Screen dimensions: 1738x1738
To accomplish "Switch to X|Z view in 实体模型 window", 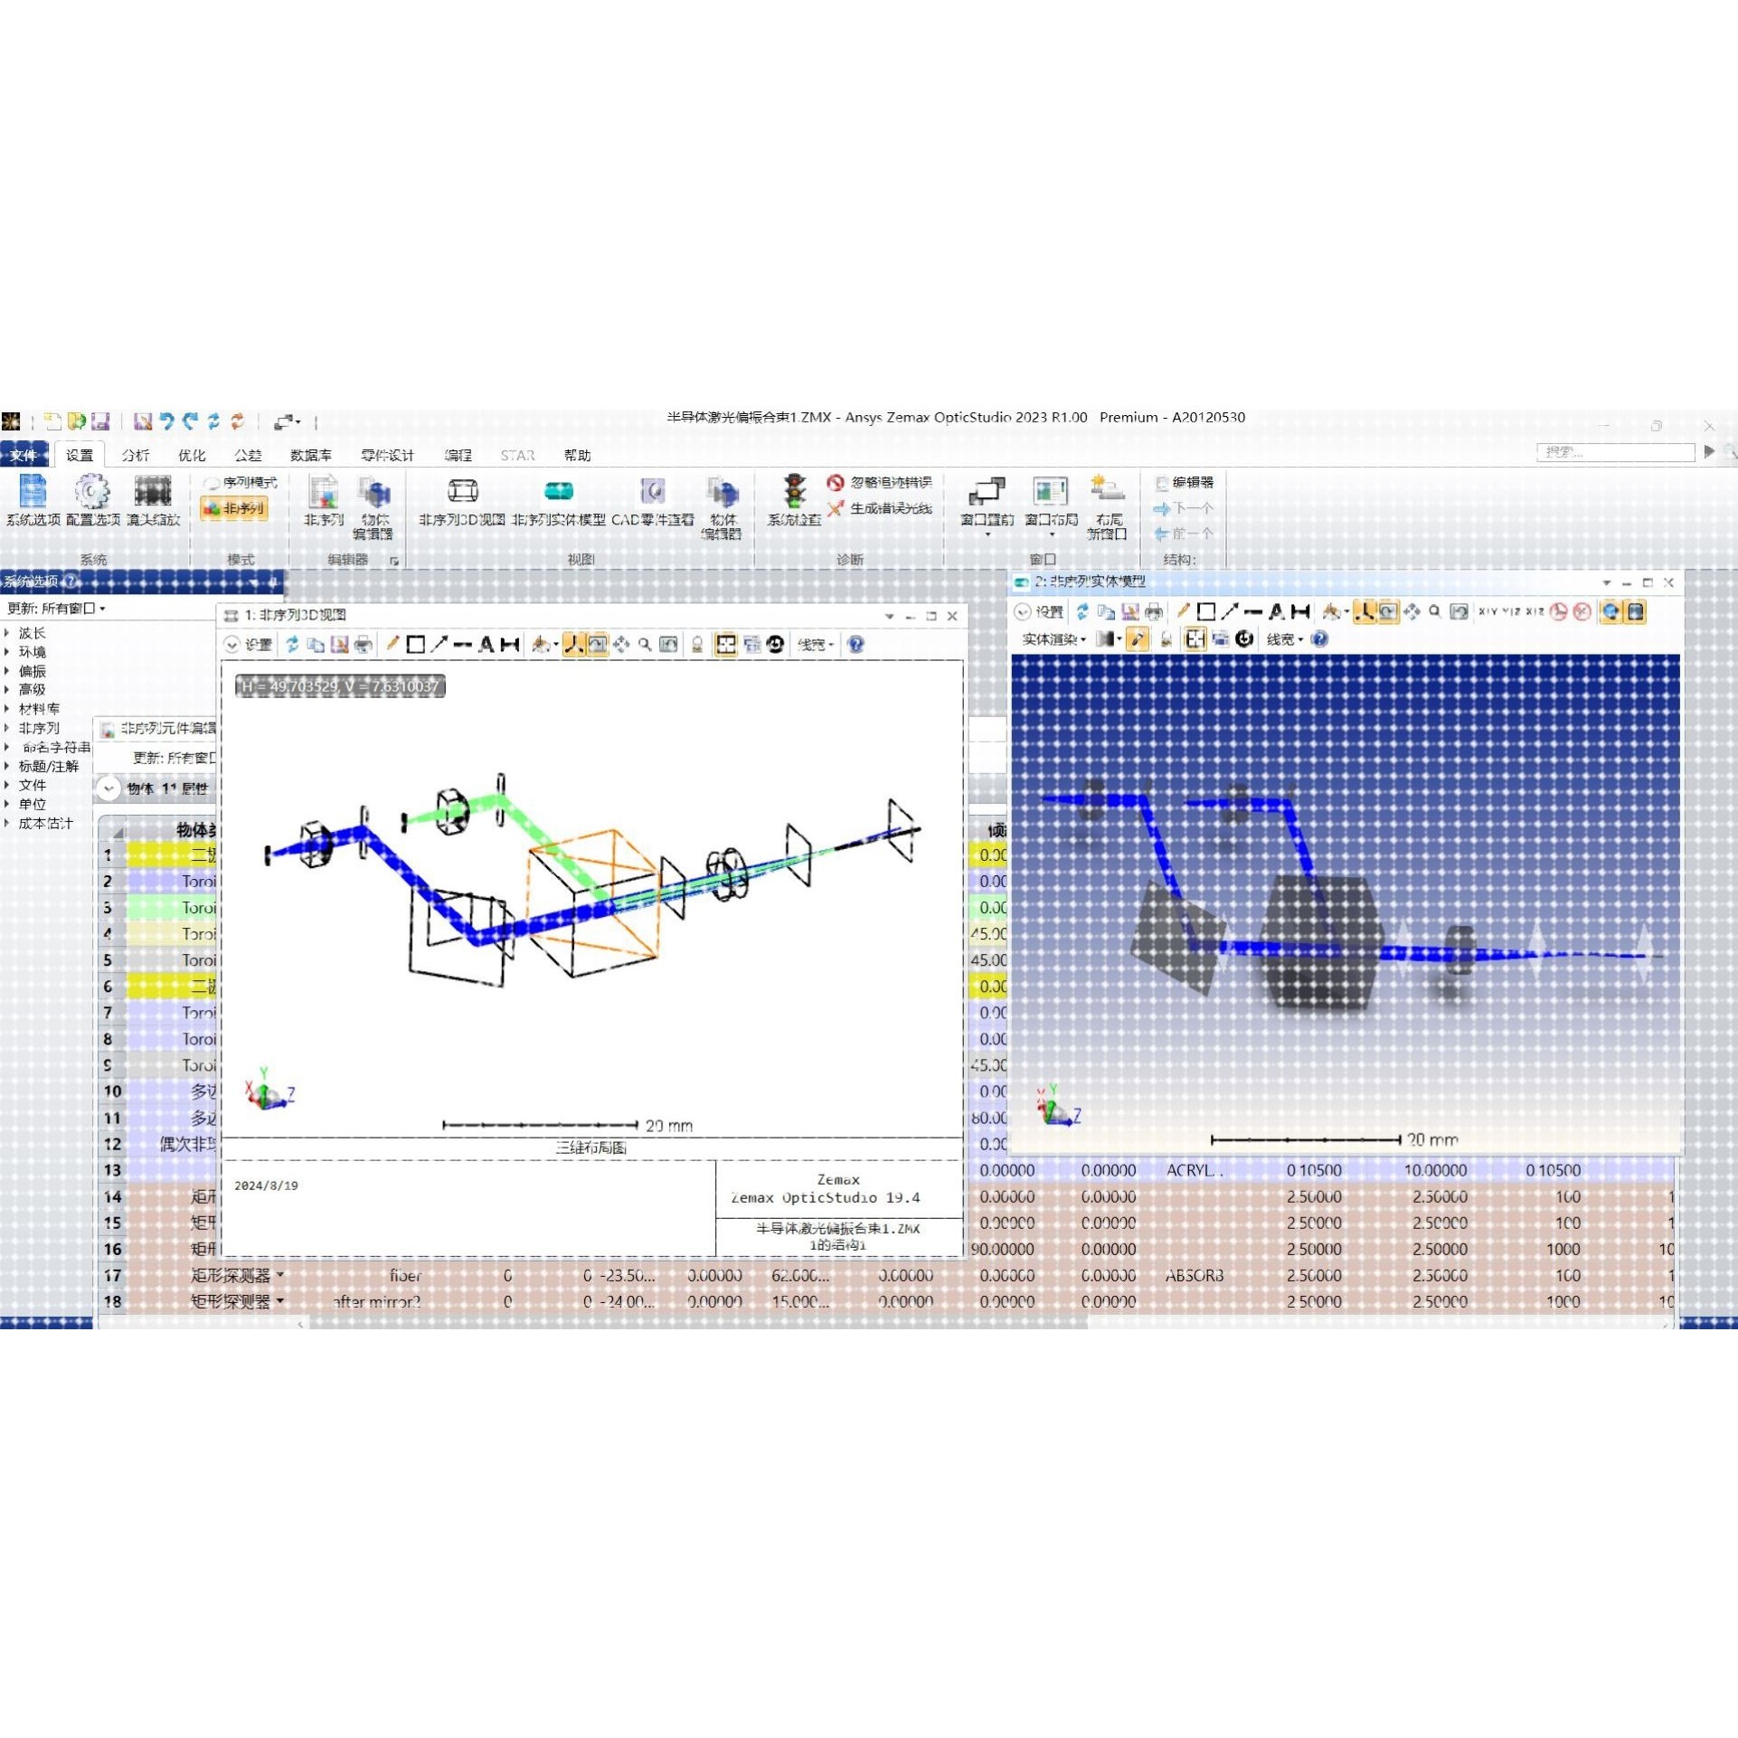I will point(1535,612).
